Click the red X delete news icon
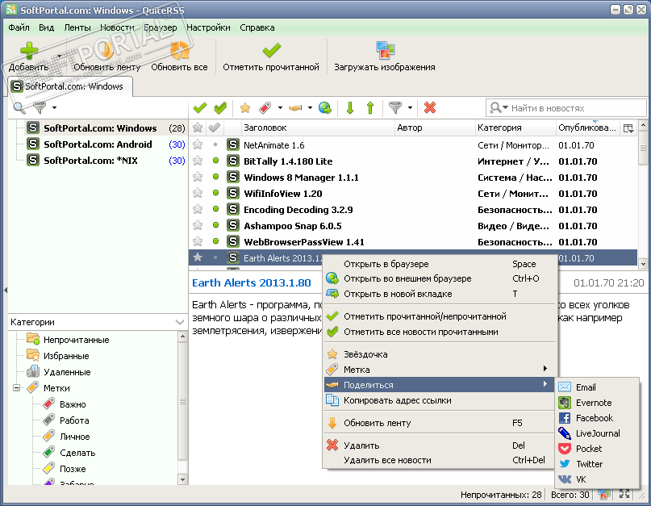 [430, 108]
